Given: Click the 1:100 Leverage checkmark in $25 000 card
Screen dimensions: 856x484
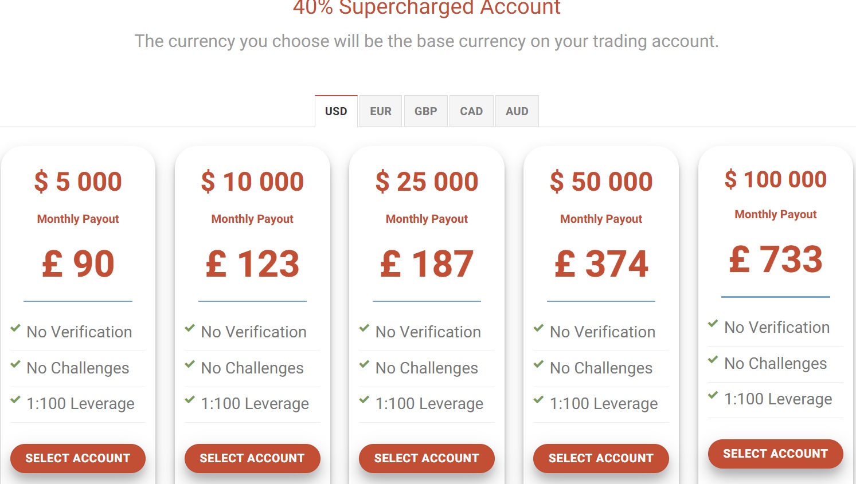Looking at the screenshot, I should tap(364, 400).
